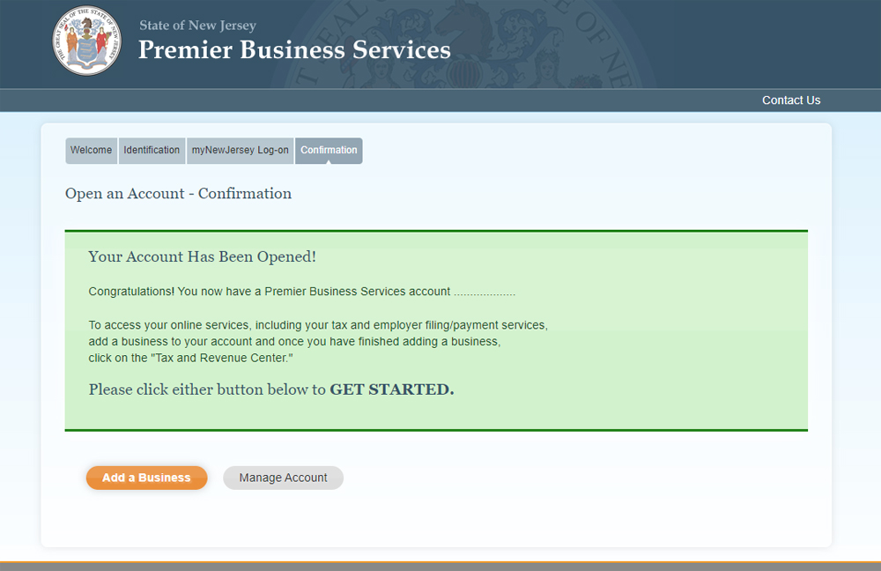
Task: Go to the Identification tab
Action: pyautogui.click(x=152, y=151)
